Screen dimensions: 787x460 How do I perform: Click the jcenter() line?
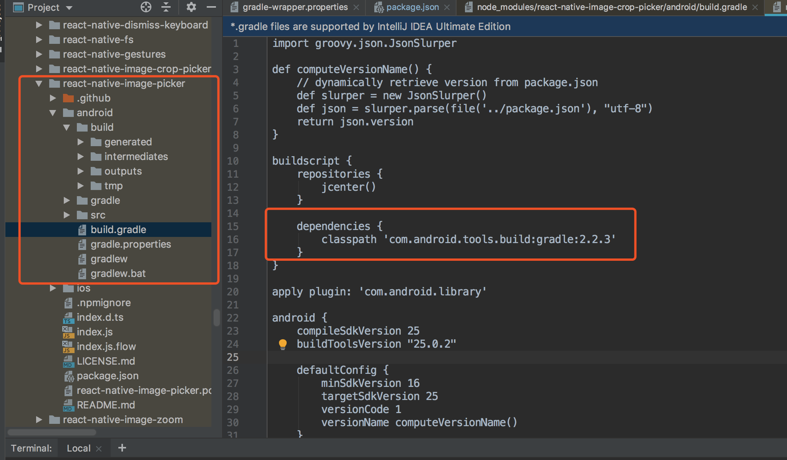coord(349,187)
